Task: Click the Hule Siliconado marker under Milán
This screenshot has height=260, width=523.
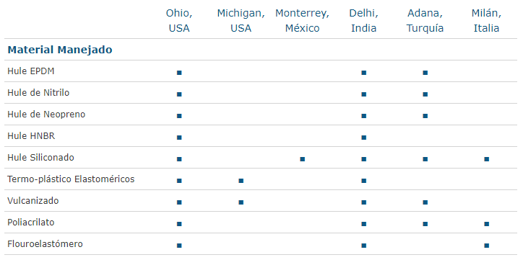Action: [x=486, y=159]
